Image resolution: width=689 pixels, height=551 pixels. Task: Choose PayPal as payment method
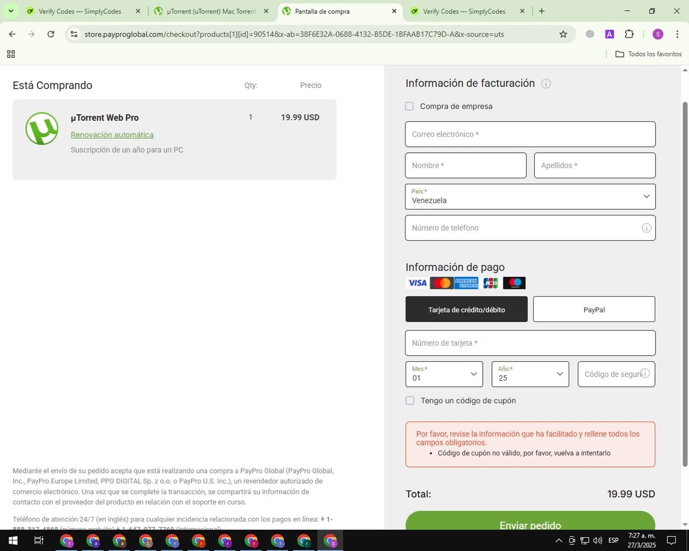[594, 309]
